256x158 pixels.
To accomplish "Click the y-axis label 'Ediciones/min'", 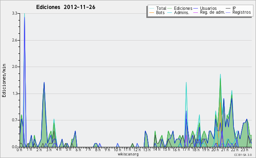I will tap(4, 80).
